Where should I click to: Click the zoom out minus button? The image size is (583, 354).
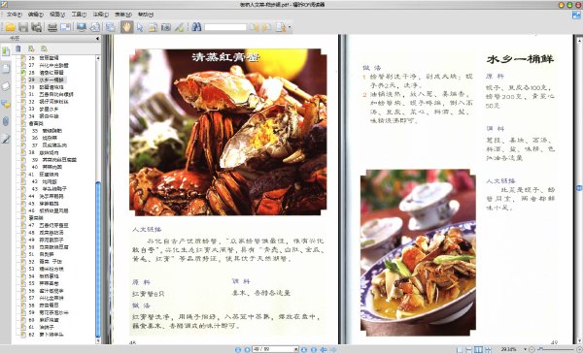point(532,349)
